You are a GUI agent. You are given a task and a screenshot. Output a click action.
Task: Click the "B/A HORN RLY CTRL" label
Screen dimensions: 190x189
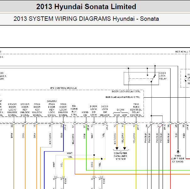pos(74,110)
